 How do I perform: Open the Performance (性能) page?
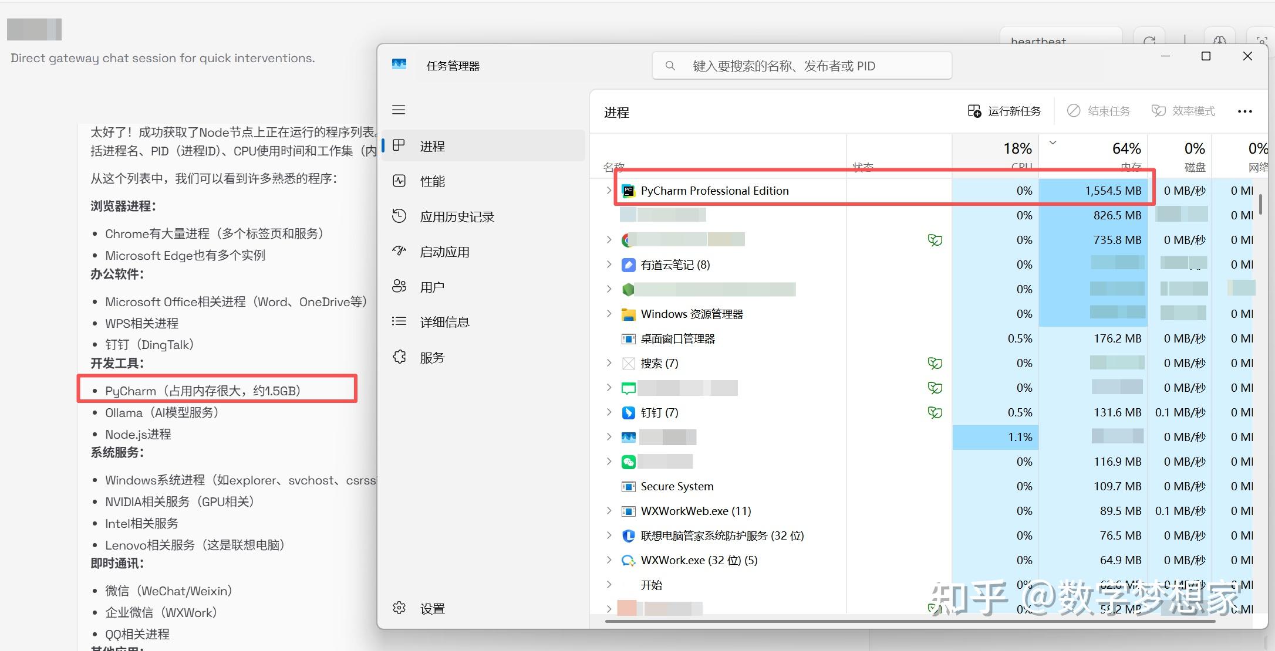click(x=432, y=181)
